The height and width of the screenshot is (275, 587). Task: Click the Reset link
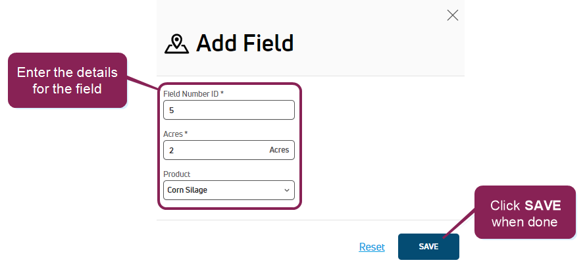pos(372,247)
